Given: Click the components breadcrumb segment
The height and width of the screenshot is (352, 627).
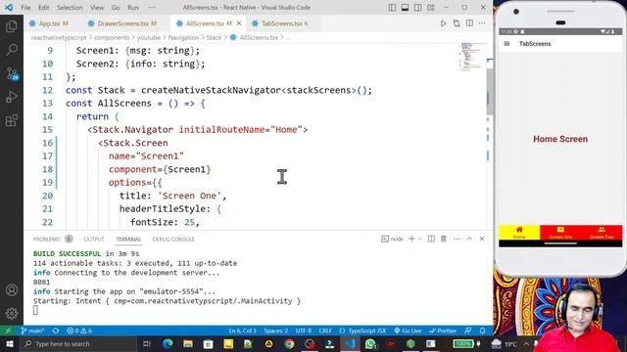Looking at the screenshot, I should [x=112, y=37].
